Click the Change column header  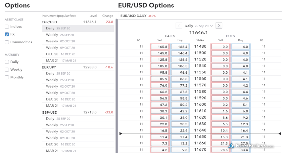click(x=108, y=16)
